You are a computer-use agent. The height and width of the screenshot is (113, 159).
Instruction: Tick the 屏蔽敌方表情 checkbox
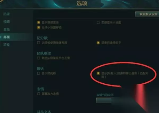[x=38, y=94]
